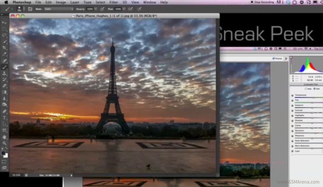Select the Eraser tool

4,86
